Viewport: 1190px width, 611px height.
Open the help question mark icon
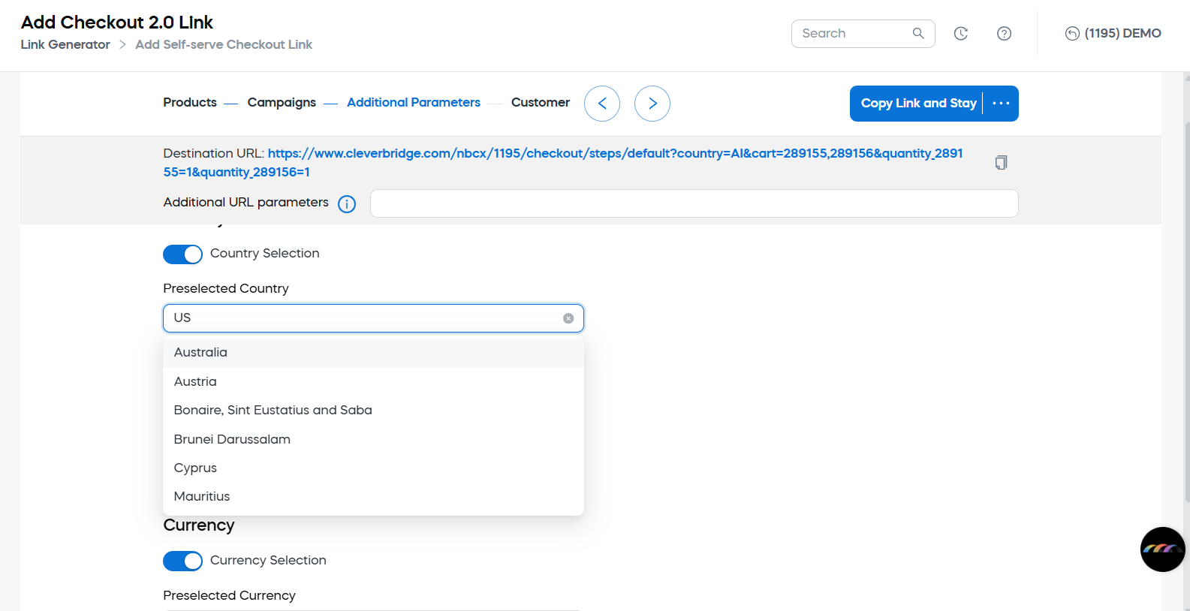(1004, 33)
